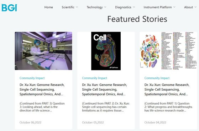The width and height of the screenshot is (199, 131).
Task: Open the colorful cell cluster chart thumbnail
Action: pos(168,51)
